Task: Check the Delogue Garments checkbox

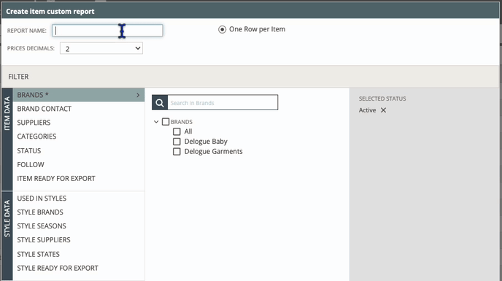Action: pos(177,152)
